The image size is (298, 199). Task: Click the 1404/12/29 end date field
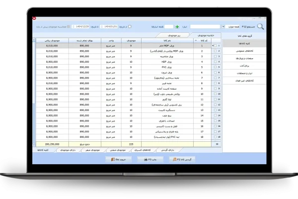82,26
